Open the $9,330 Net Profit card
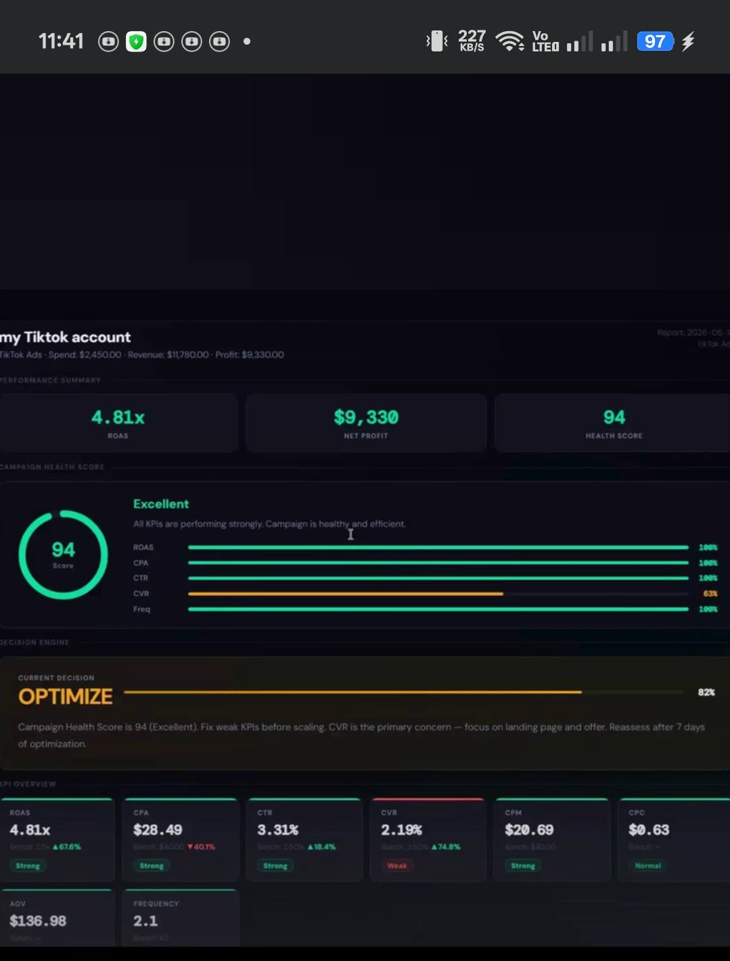The height and width of the screenshot is (961, 730). (366, 423)
